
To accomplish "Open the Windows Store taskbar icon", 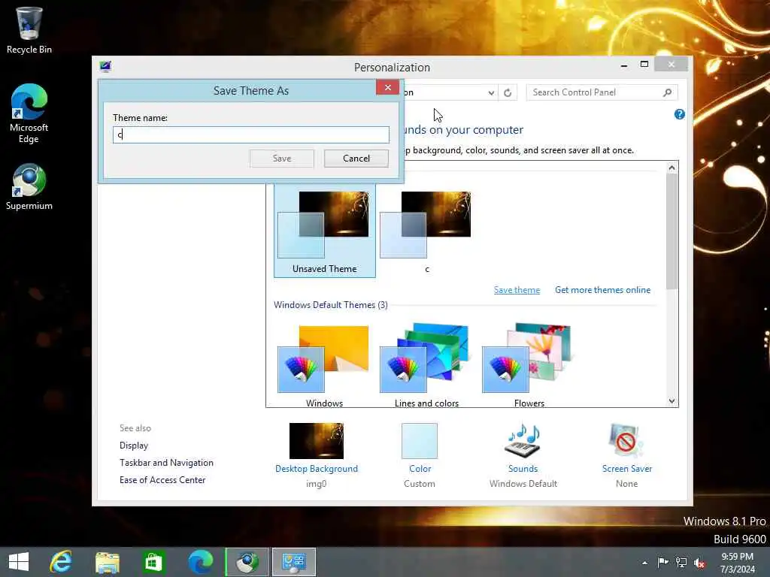I will (x=153, y=562).
